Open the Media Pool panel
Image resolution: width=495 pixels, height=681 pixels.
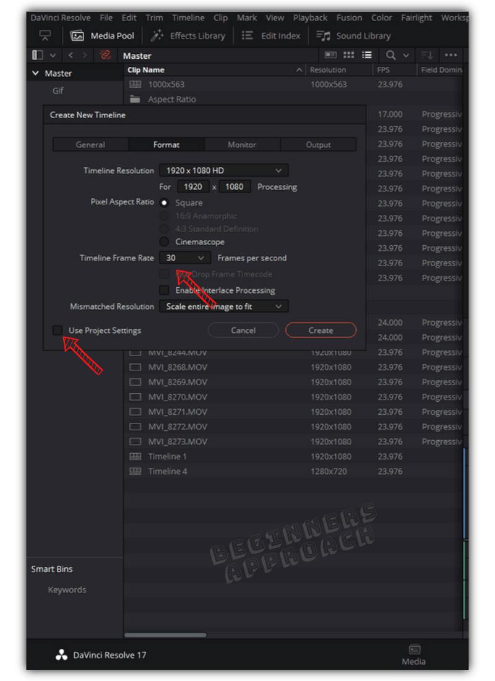[103, 36]
